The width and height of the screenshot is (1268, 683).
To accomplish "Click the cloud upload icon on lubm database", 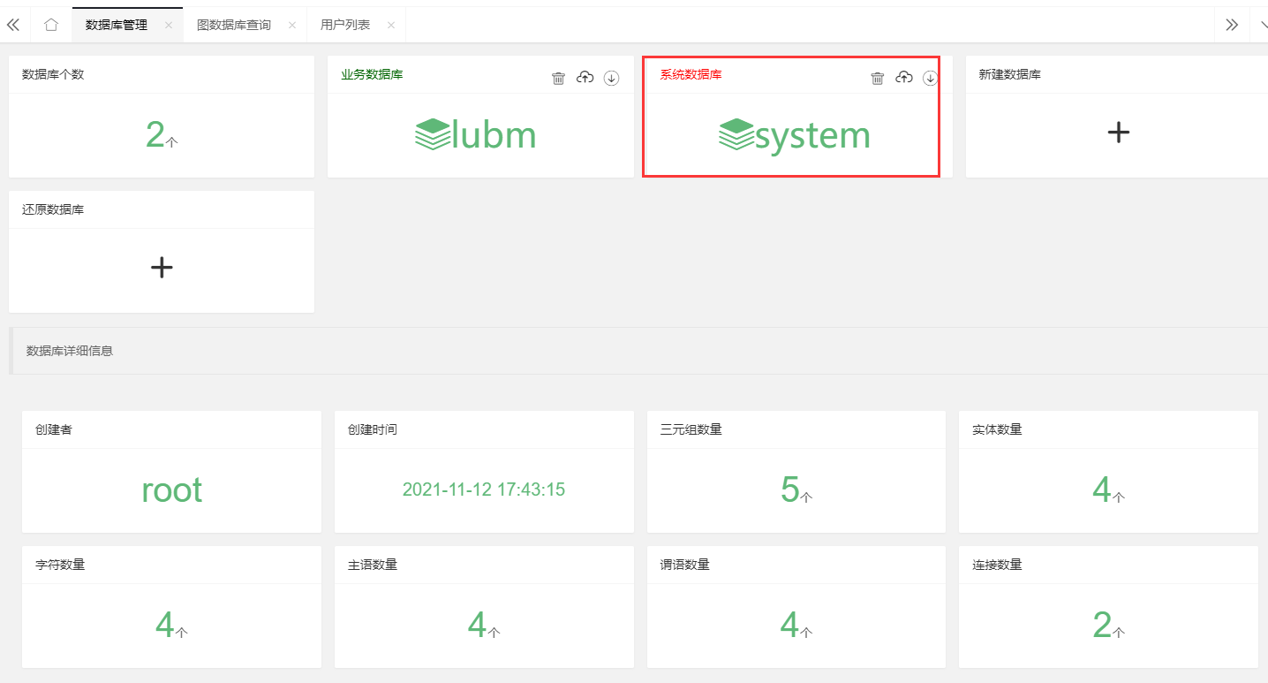I will click(x=585, y=78).
